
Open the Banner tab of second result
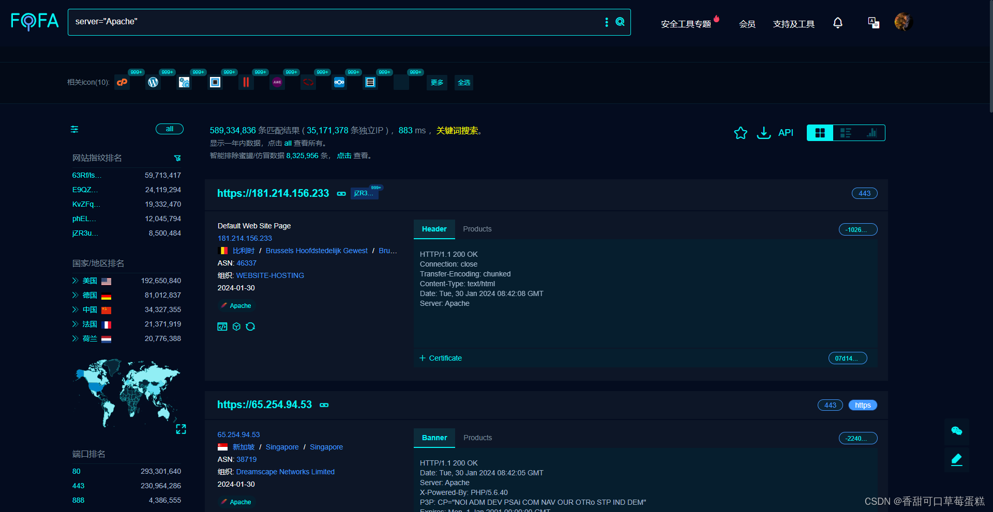(434, 438)
